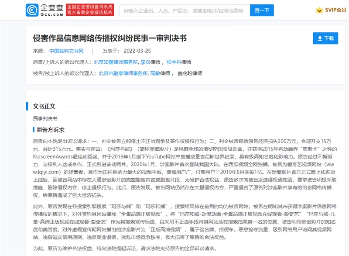Click the 发表于: label
349x256 pixels.
[x=111, y=51]
